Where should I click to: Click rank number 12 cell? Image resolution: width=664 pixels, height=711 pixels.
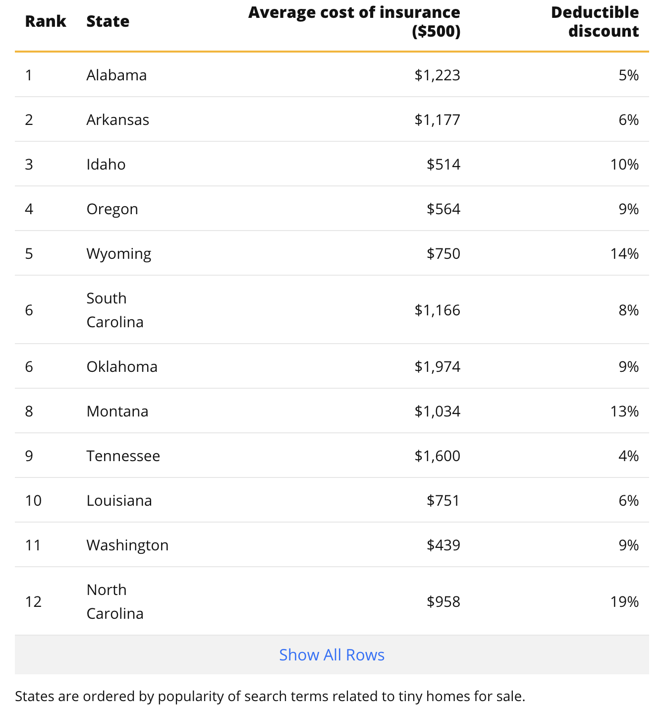point(33,601)
